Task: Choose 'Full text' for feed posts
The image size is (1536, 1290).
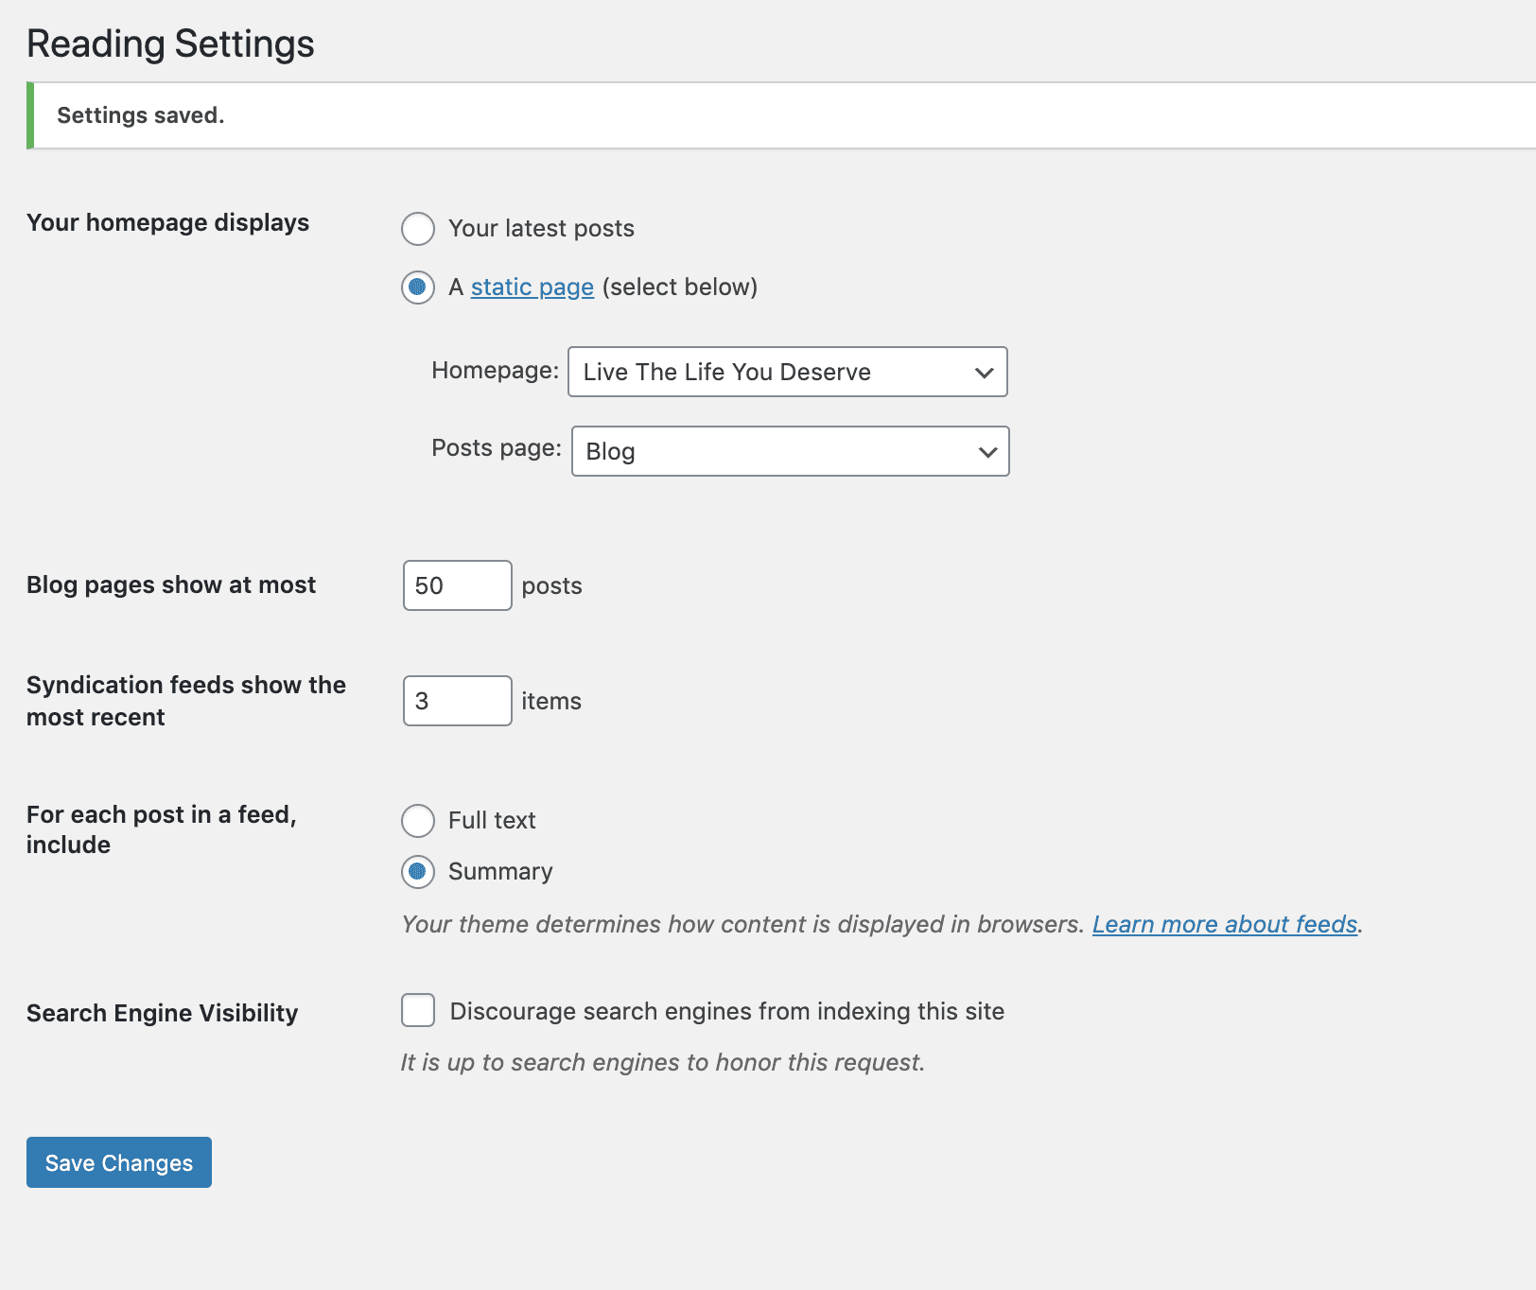Action: point(418,821)
